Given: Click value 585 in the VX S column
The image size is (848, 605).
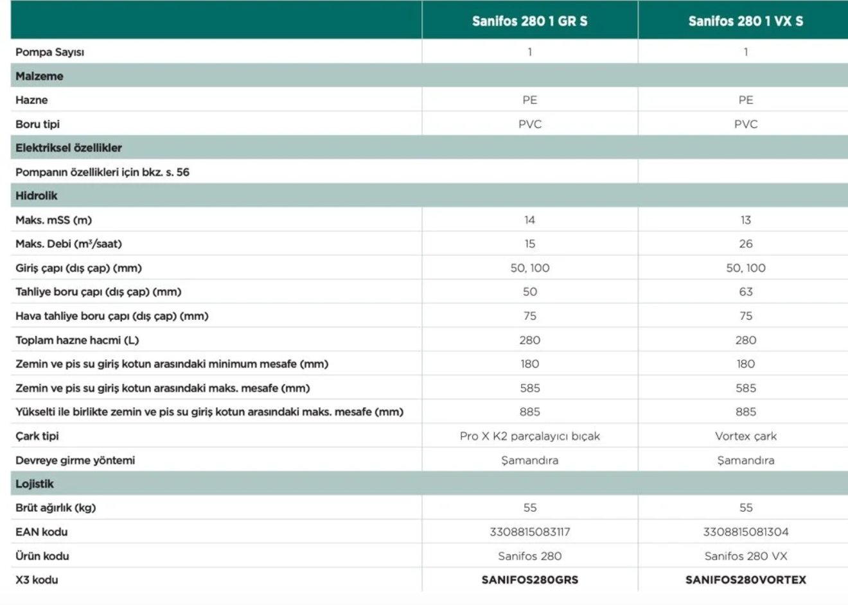Looking at the screenshot, I should coord(745,389).
